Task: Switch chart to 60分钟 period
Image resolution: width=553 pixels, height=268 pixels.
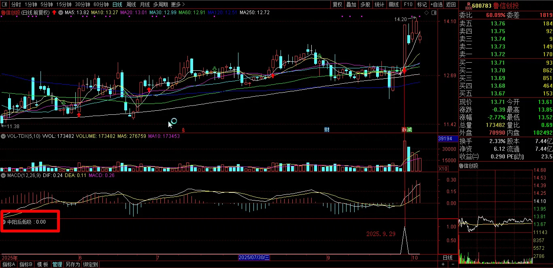Action: tap(101, 4)
